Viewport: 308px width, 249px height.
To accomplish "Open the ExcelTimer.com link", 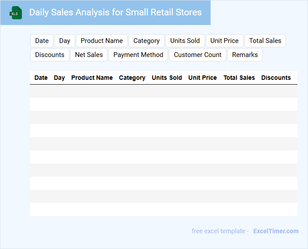I will 276,231.
